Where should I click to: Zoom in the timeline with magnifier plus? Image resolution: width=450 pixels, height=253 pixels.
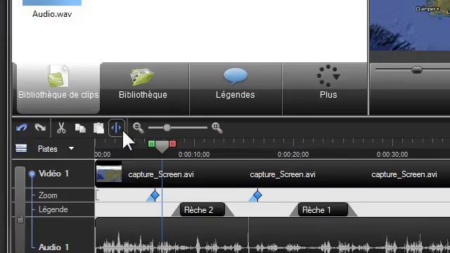tap(217, 128)
